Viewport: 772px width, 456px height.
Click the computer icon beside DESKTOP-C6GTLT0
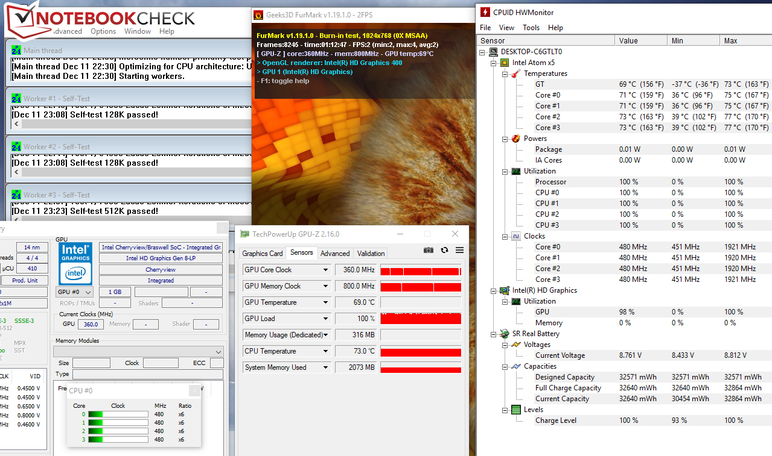click(x=494, y=52)
